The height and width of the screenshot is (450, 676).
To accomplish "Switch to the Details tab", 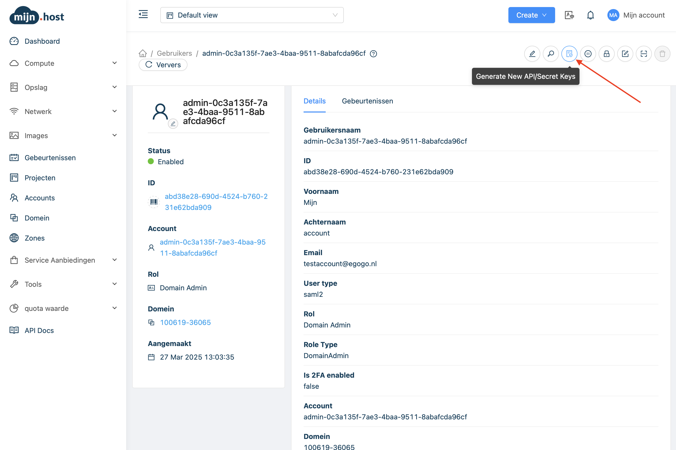I will tap(314, 101).
